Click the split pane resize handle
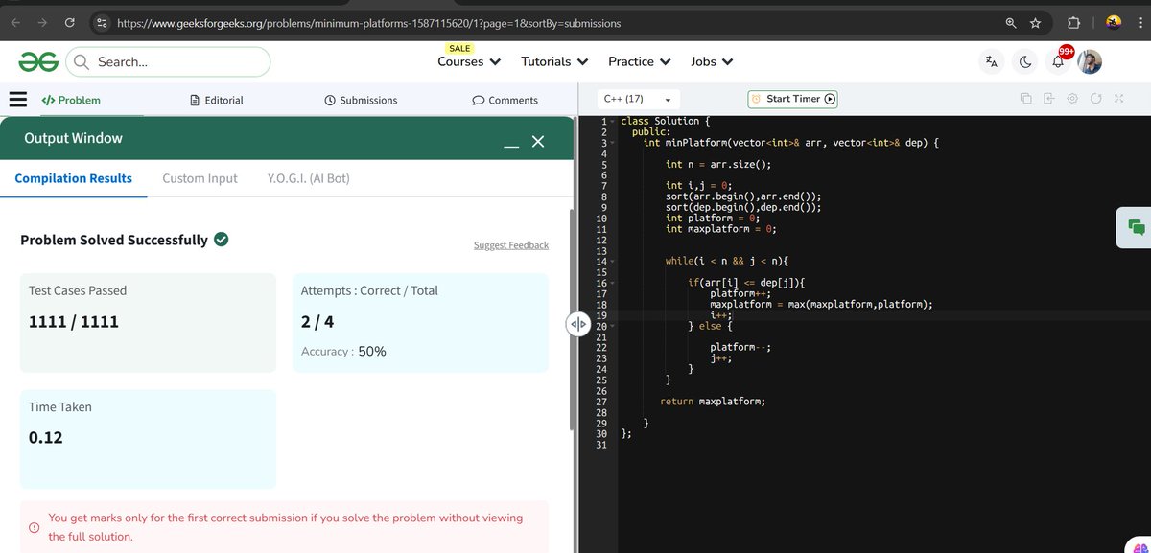Image resolution: width=1151 pixels, height=553 pixels. tap(577, 324)
